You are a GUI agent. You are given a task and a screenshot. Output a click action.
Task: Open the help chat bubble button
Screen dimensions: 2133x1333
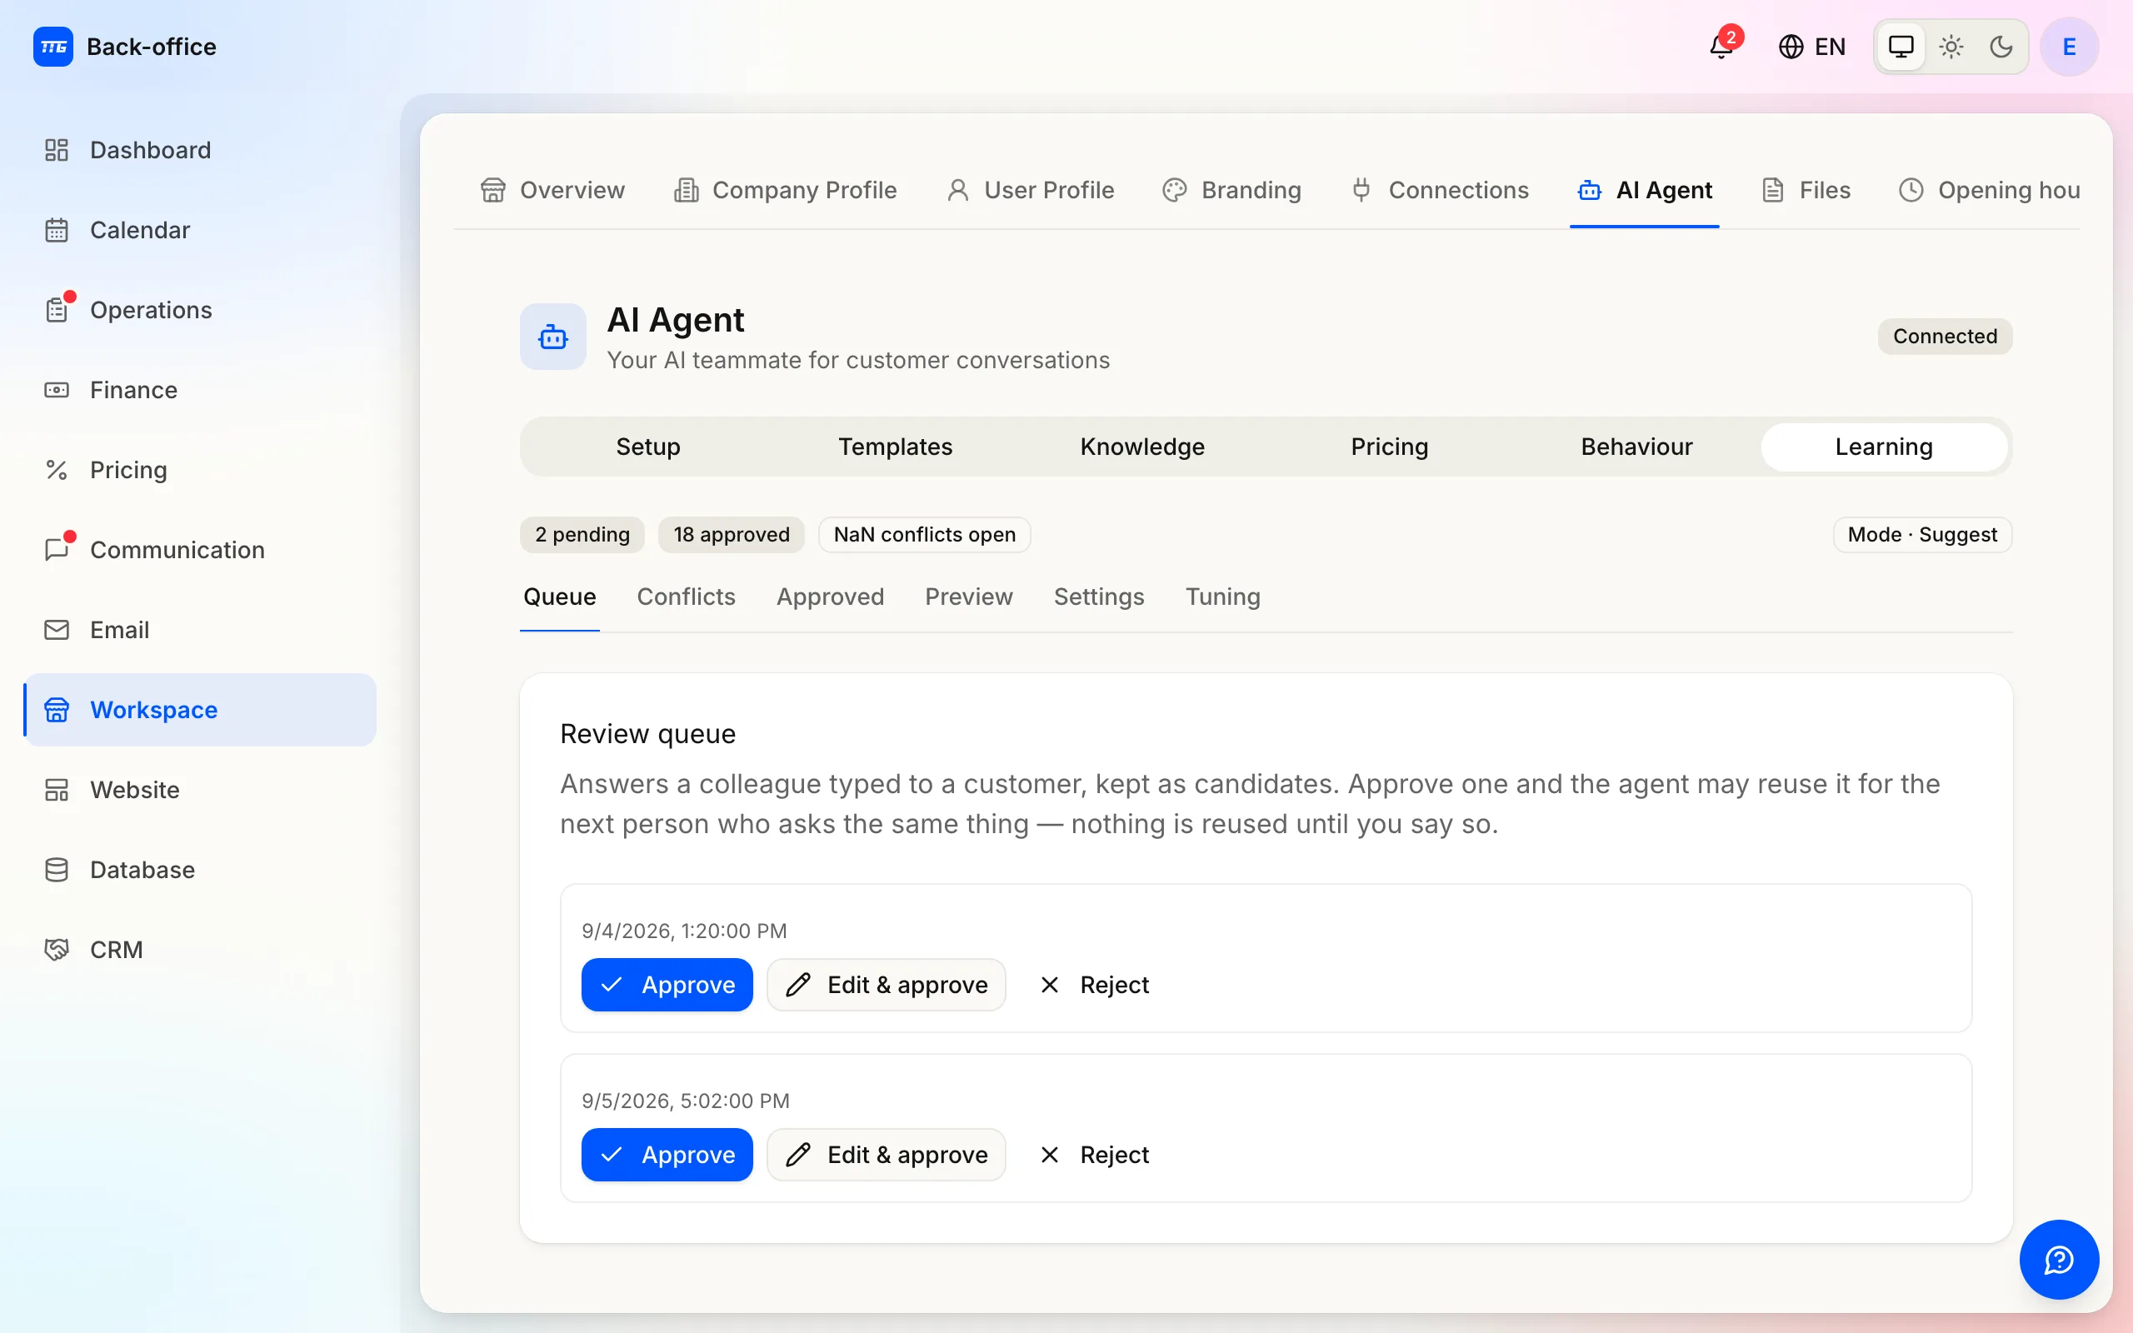2059,1260
